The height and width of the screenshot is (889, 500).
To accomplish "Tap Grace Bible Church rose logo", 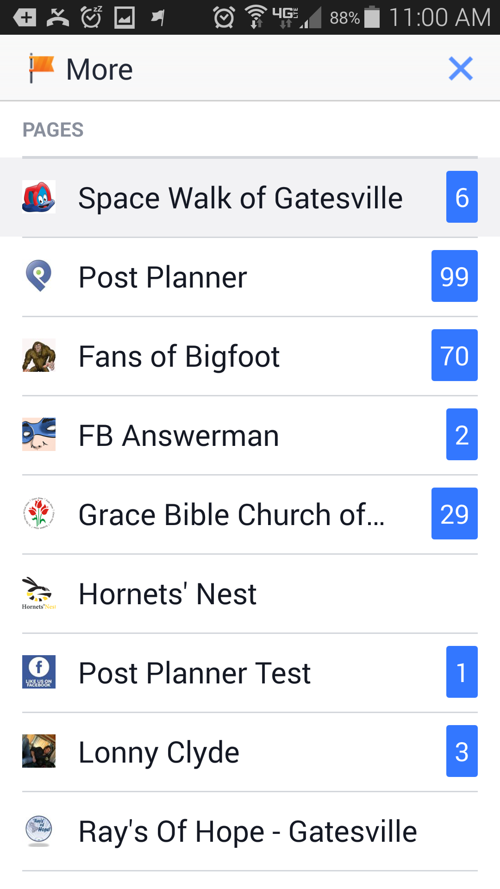I will [39, 513].
